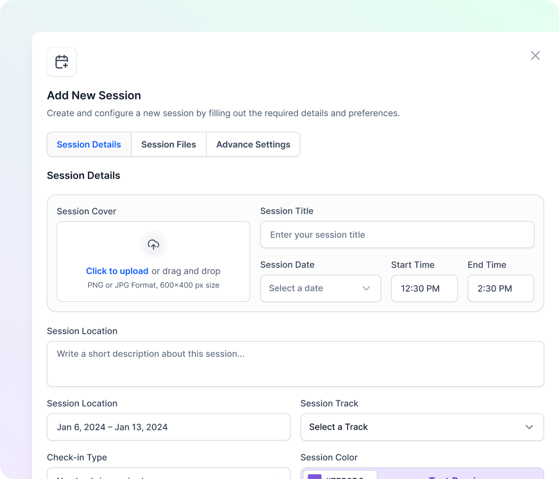This screenshot has height=479, width=559.
Task: Click the 'Start Time' label
Action: pos(413,265)
